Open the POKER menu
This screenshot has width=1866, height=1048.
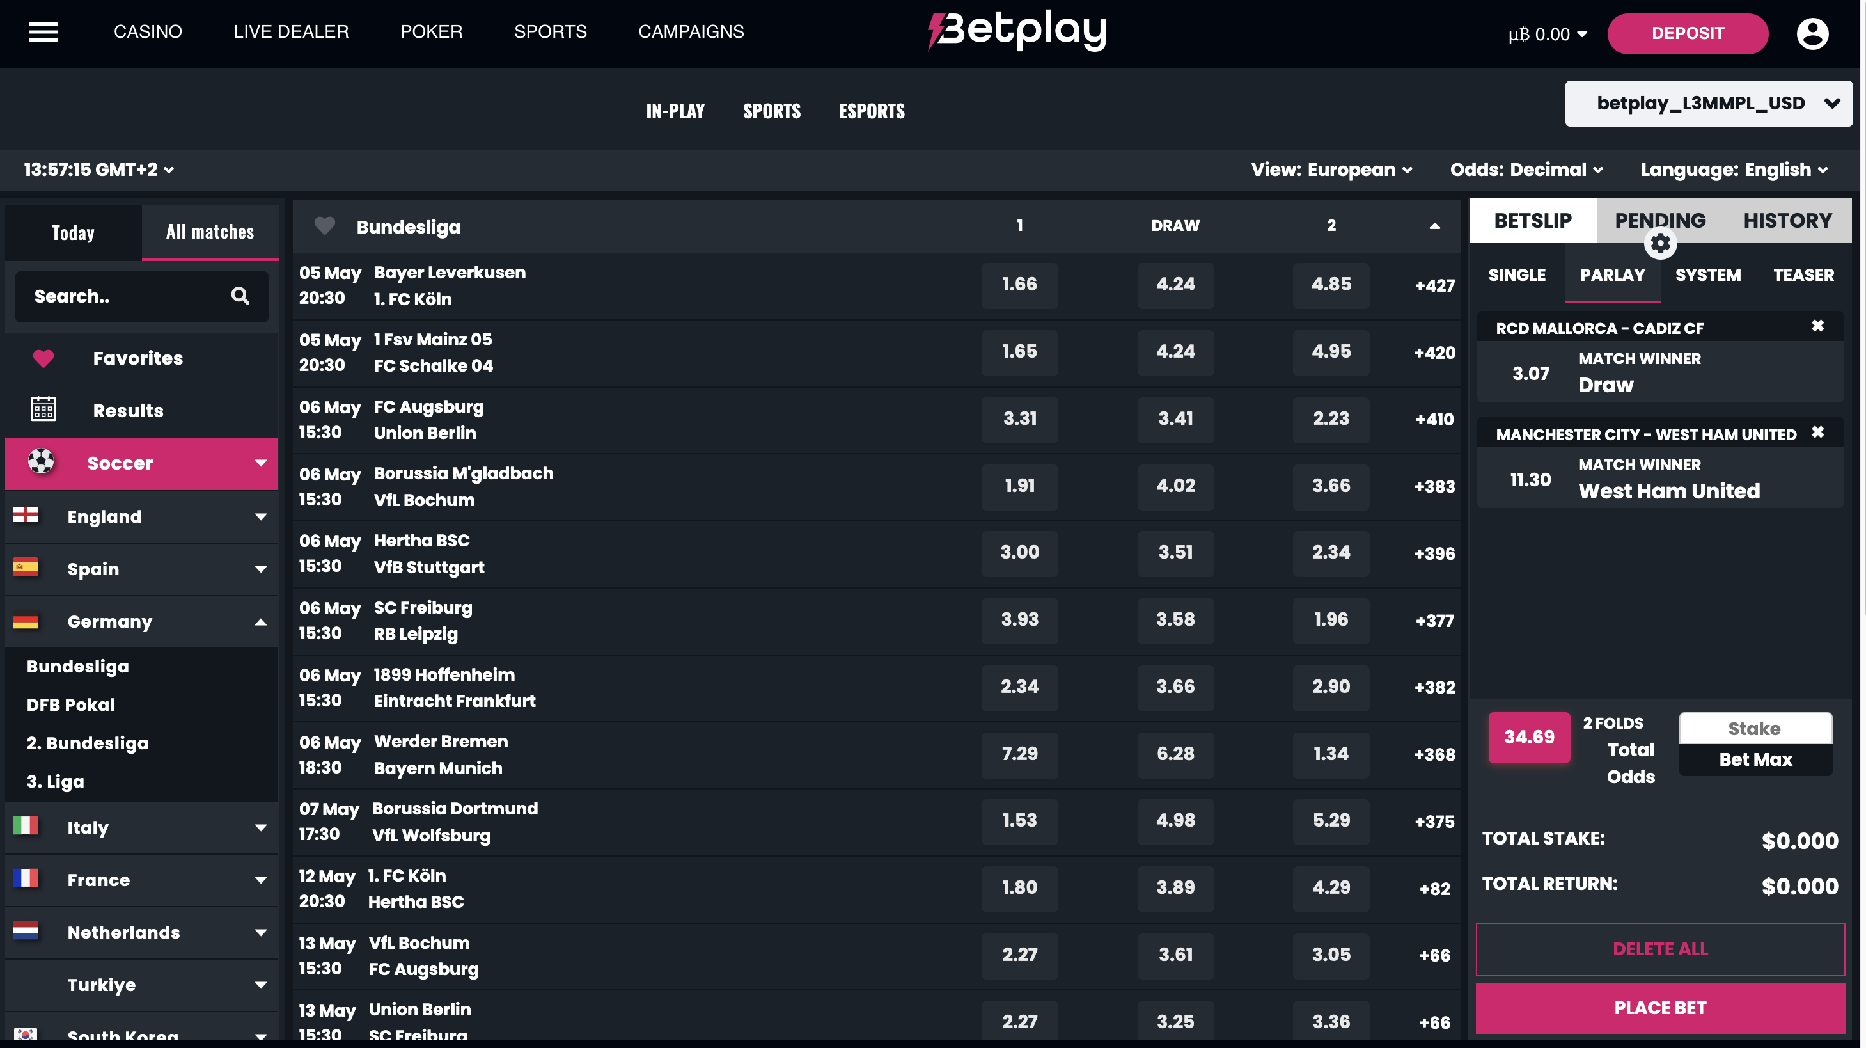431,32
